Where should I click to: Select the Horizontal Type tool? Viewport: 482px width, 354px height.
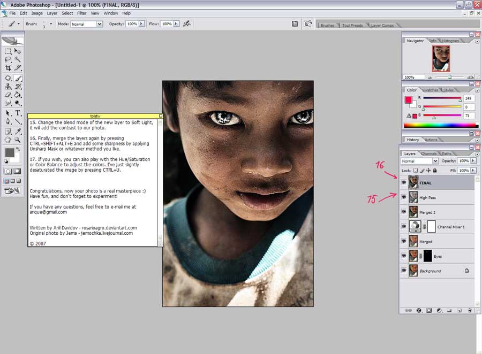pos(18,113)
